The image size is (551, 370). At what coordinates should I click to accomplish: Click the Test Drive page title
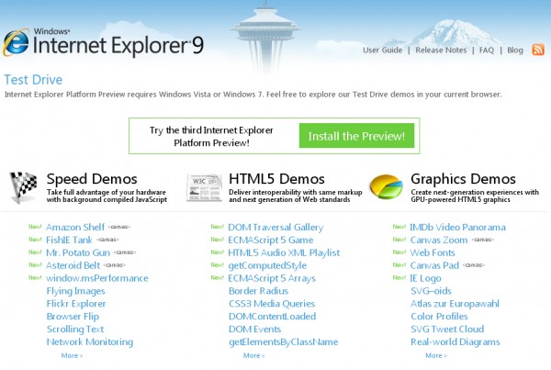33,80
